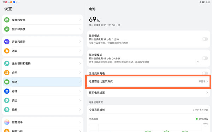
Task: Tap the chevron on the 安全 row
Action: tap(80, 100)
